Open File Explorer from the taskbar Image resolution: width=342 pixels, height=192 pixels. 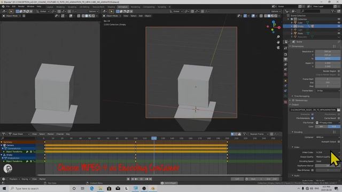pyautogui.click(x=100, y=188)
